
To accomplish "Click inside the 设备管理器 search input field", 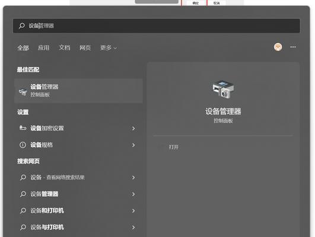I will [x=156, y=25].
